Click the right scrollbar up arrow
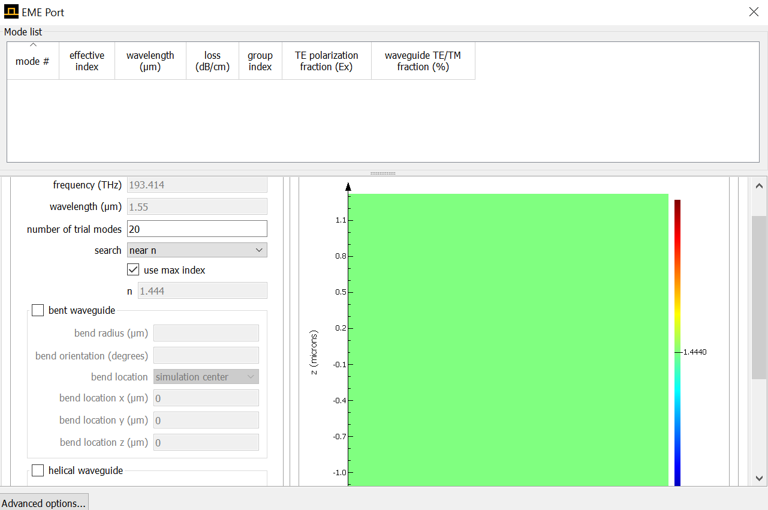 coord(759,186)
